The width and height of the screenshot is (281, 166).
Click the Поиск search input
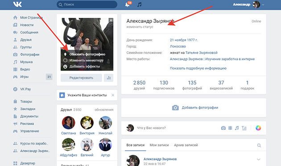[x=87, y=4]
